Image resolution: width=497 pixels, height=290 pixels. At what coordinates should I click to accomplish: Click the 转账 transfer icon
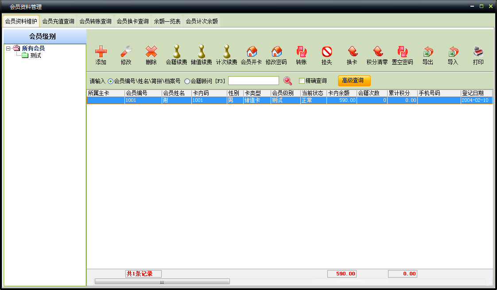[x=301, y=51]
